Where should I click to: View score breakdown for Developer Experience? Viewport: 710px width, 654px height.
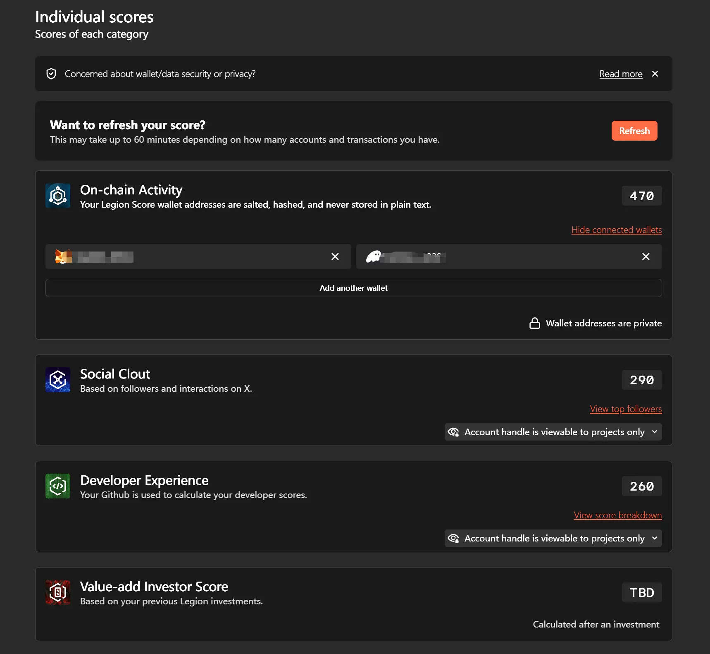[x=617, y=515]
